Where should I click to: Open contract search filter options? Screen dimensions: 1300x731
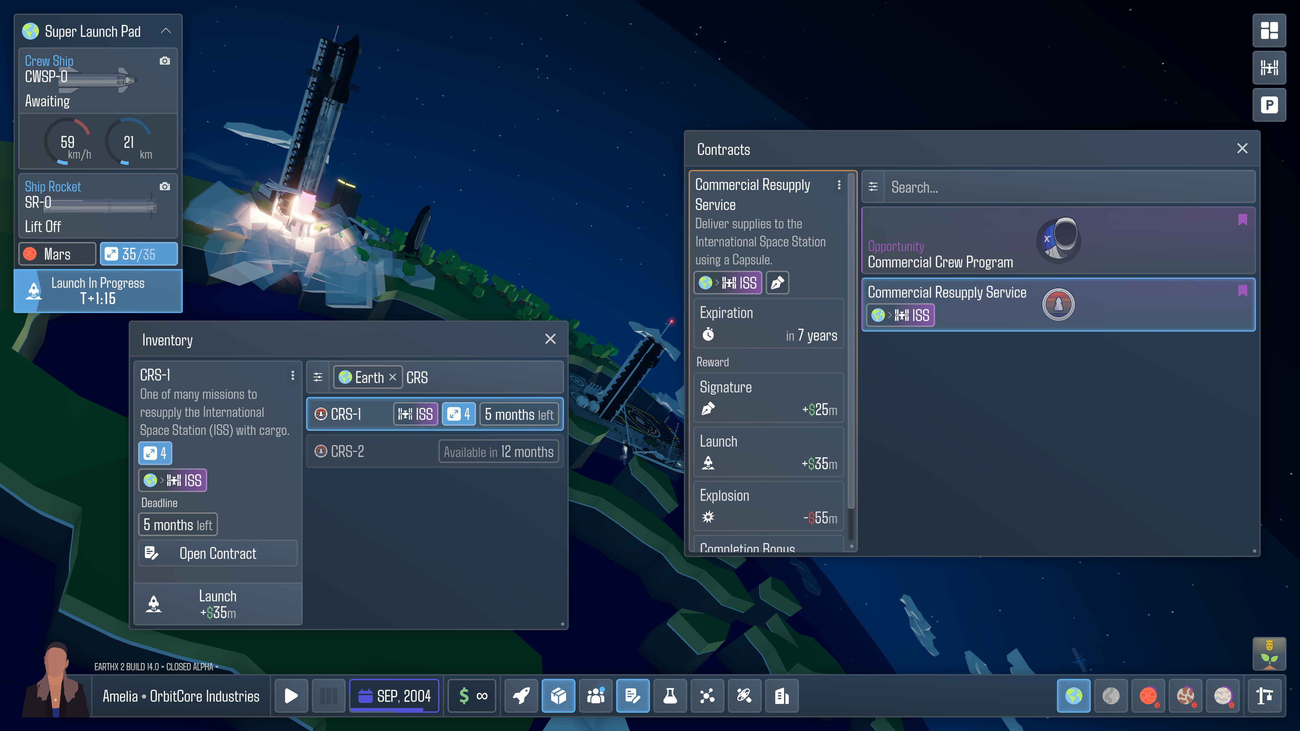(x=872, y=187)
